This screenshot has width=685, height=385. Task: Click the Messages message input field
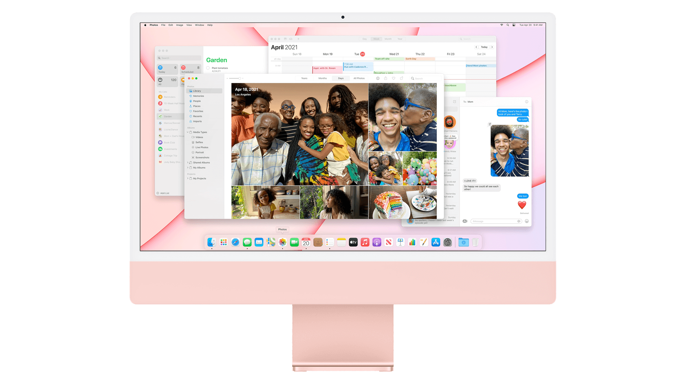point(496,221)
